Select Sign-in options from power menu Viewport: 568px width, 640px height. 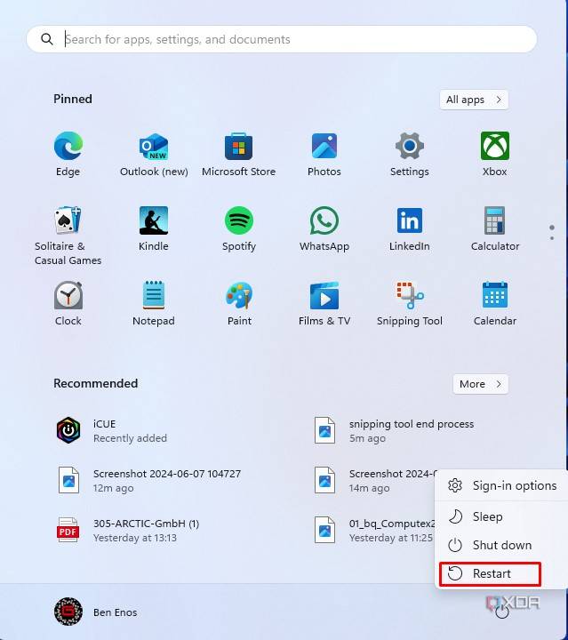(x=502, y=485)
